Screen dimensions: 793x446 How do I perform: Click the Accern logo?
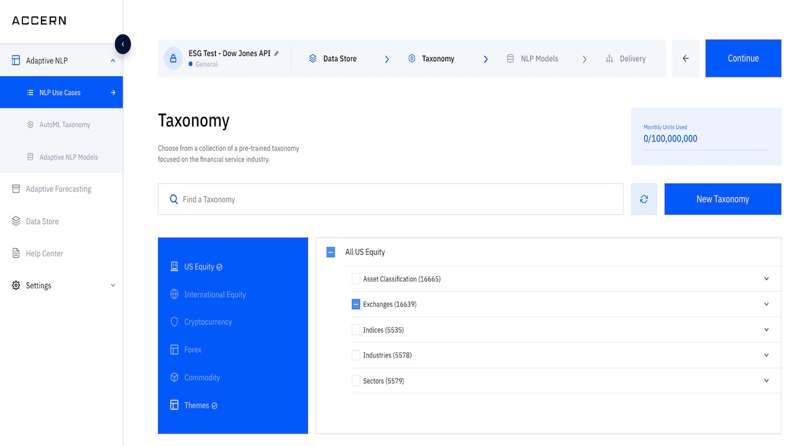(x=39, y=20)
